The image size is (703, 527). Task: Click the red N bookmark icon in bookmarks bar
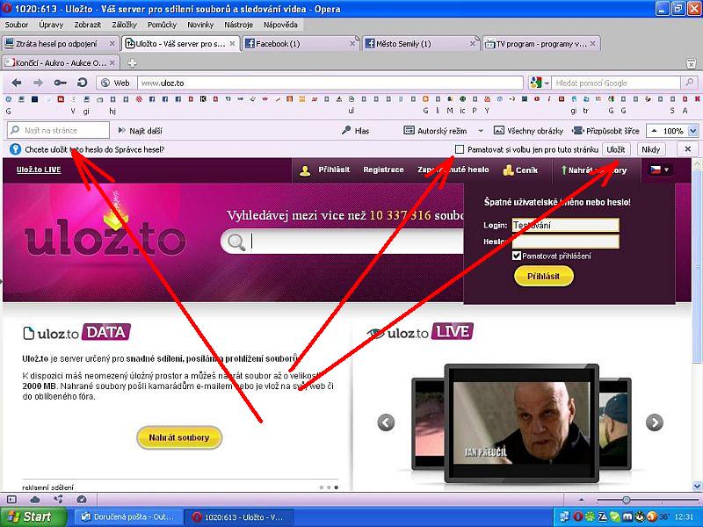(x=61, y=99)
